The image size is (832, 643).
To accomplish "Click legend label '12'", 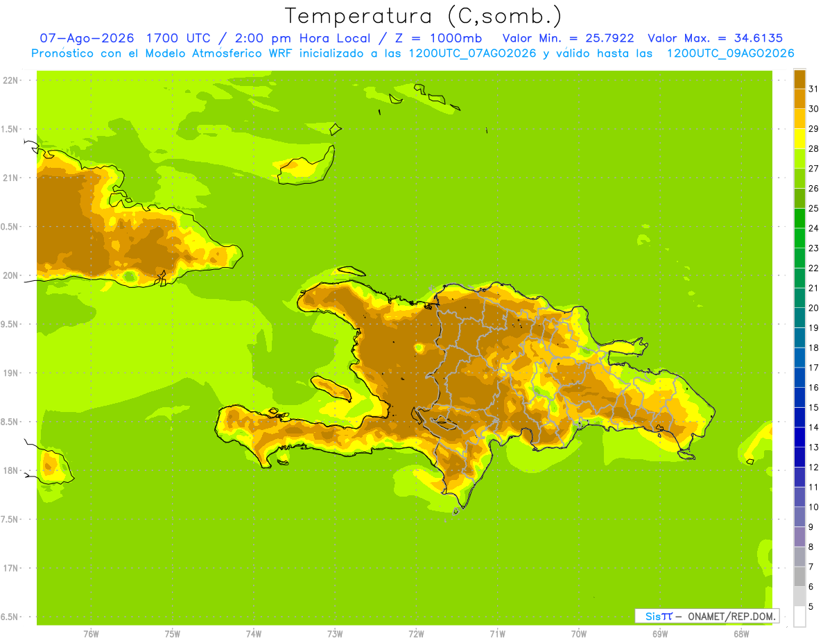I will coord(813,467).
